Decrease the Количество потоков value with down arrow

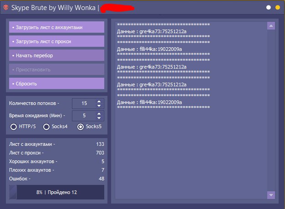coord(99,106)
